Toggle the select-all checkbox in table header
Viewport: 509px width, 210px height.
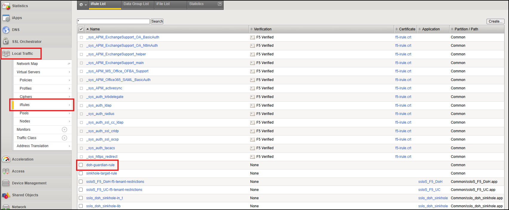click(x=81, y=29)
